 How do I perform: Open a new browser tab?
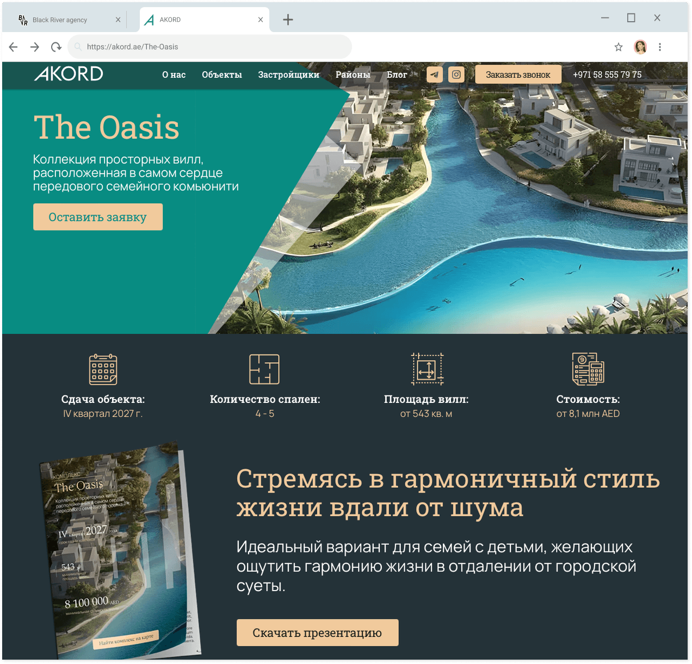coord(288,20)
